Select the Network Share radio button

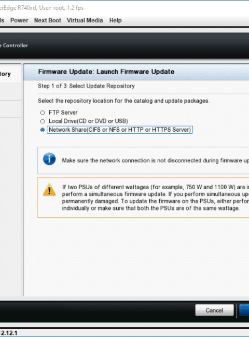(43, 130)
